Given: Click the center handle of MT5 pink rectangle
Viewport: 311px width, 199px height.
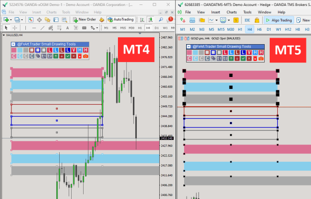Looking at the screenshot, I should click(231, 75).
